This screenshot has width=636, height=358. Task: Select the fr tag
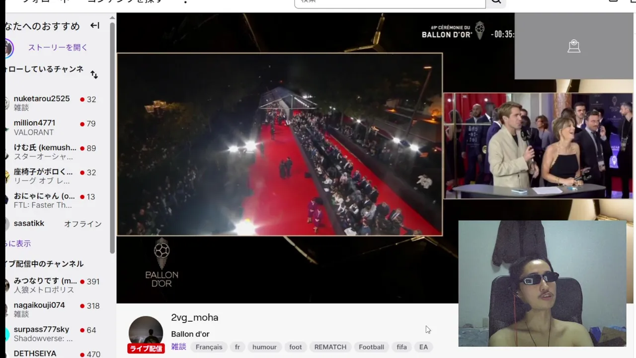tap(238, 347)
